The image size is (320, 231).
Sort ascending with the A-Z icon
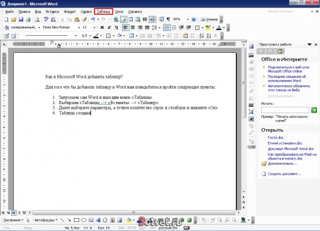click(x=202, y=36)
